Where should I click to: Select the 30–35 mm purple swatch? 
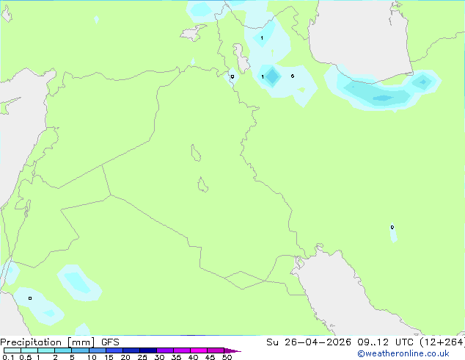pyautogui.click(x=165, y=350)
